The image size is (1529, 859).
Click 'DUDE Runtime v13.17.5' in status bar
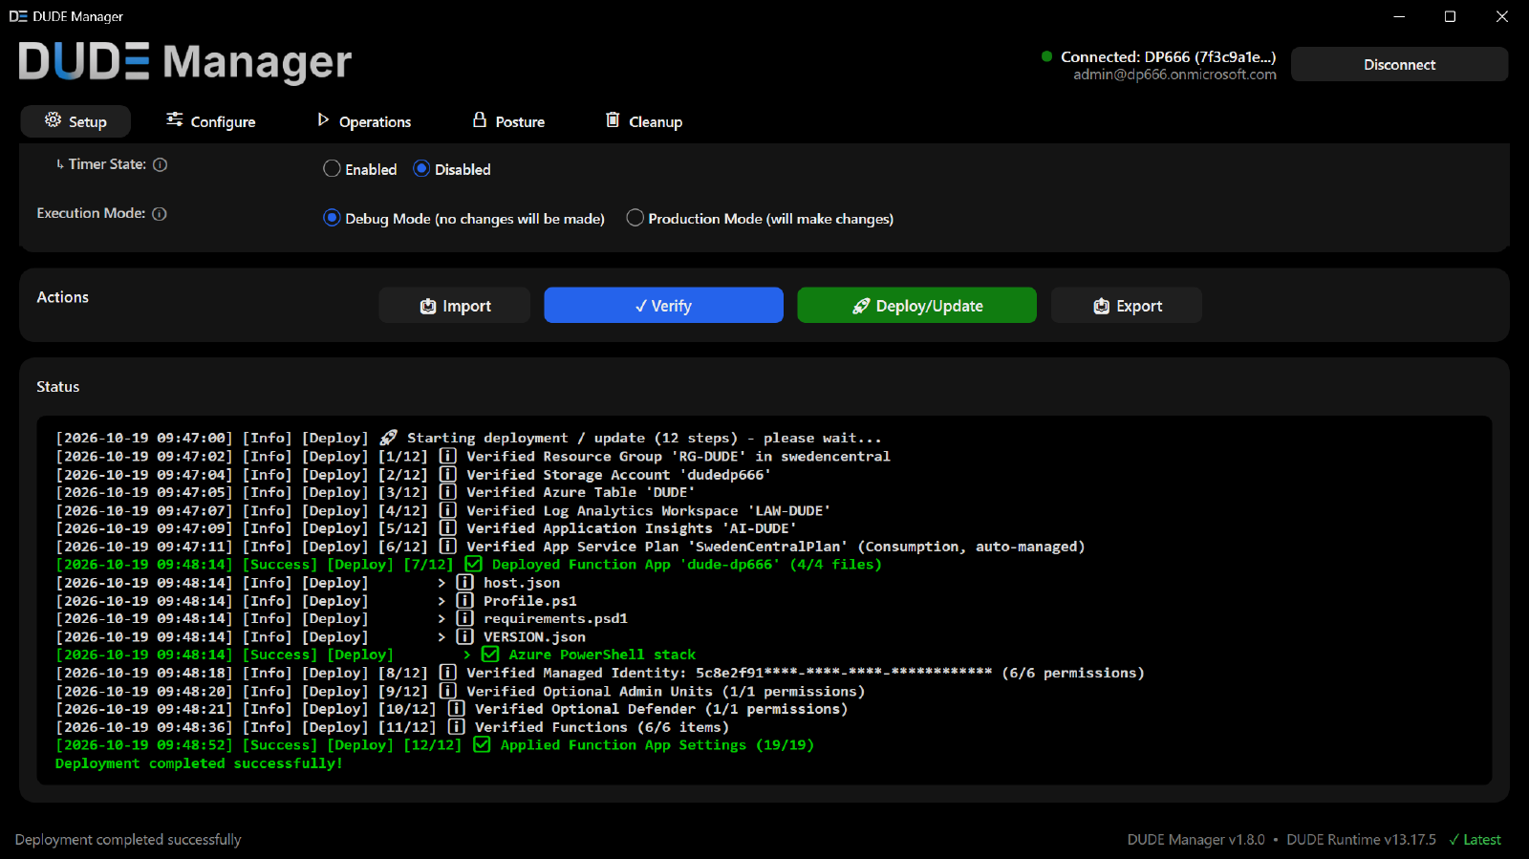tap(1361, 840)
